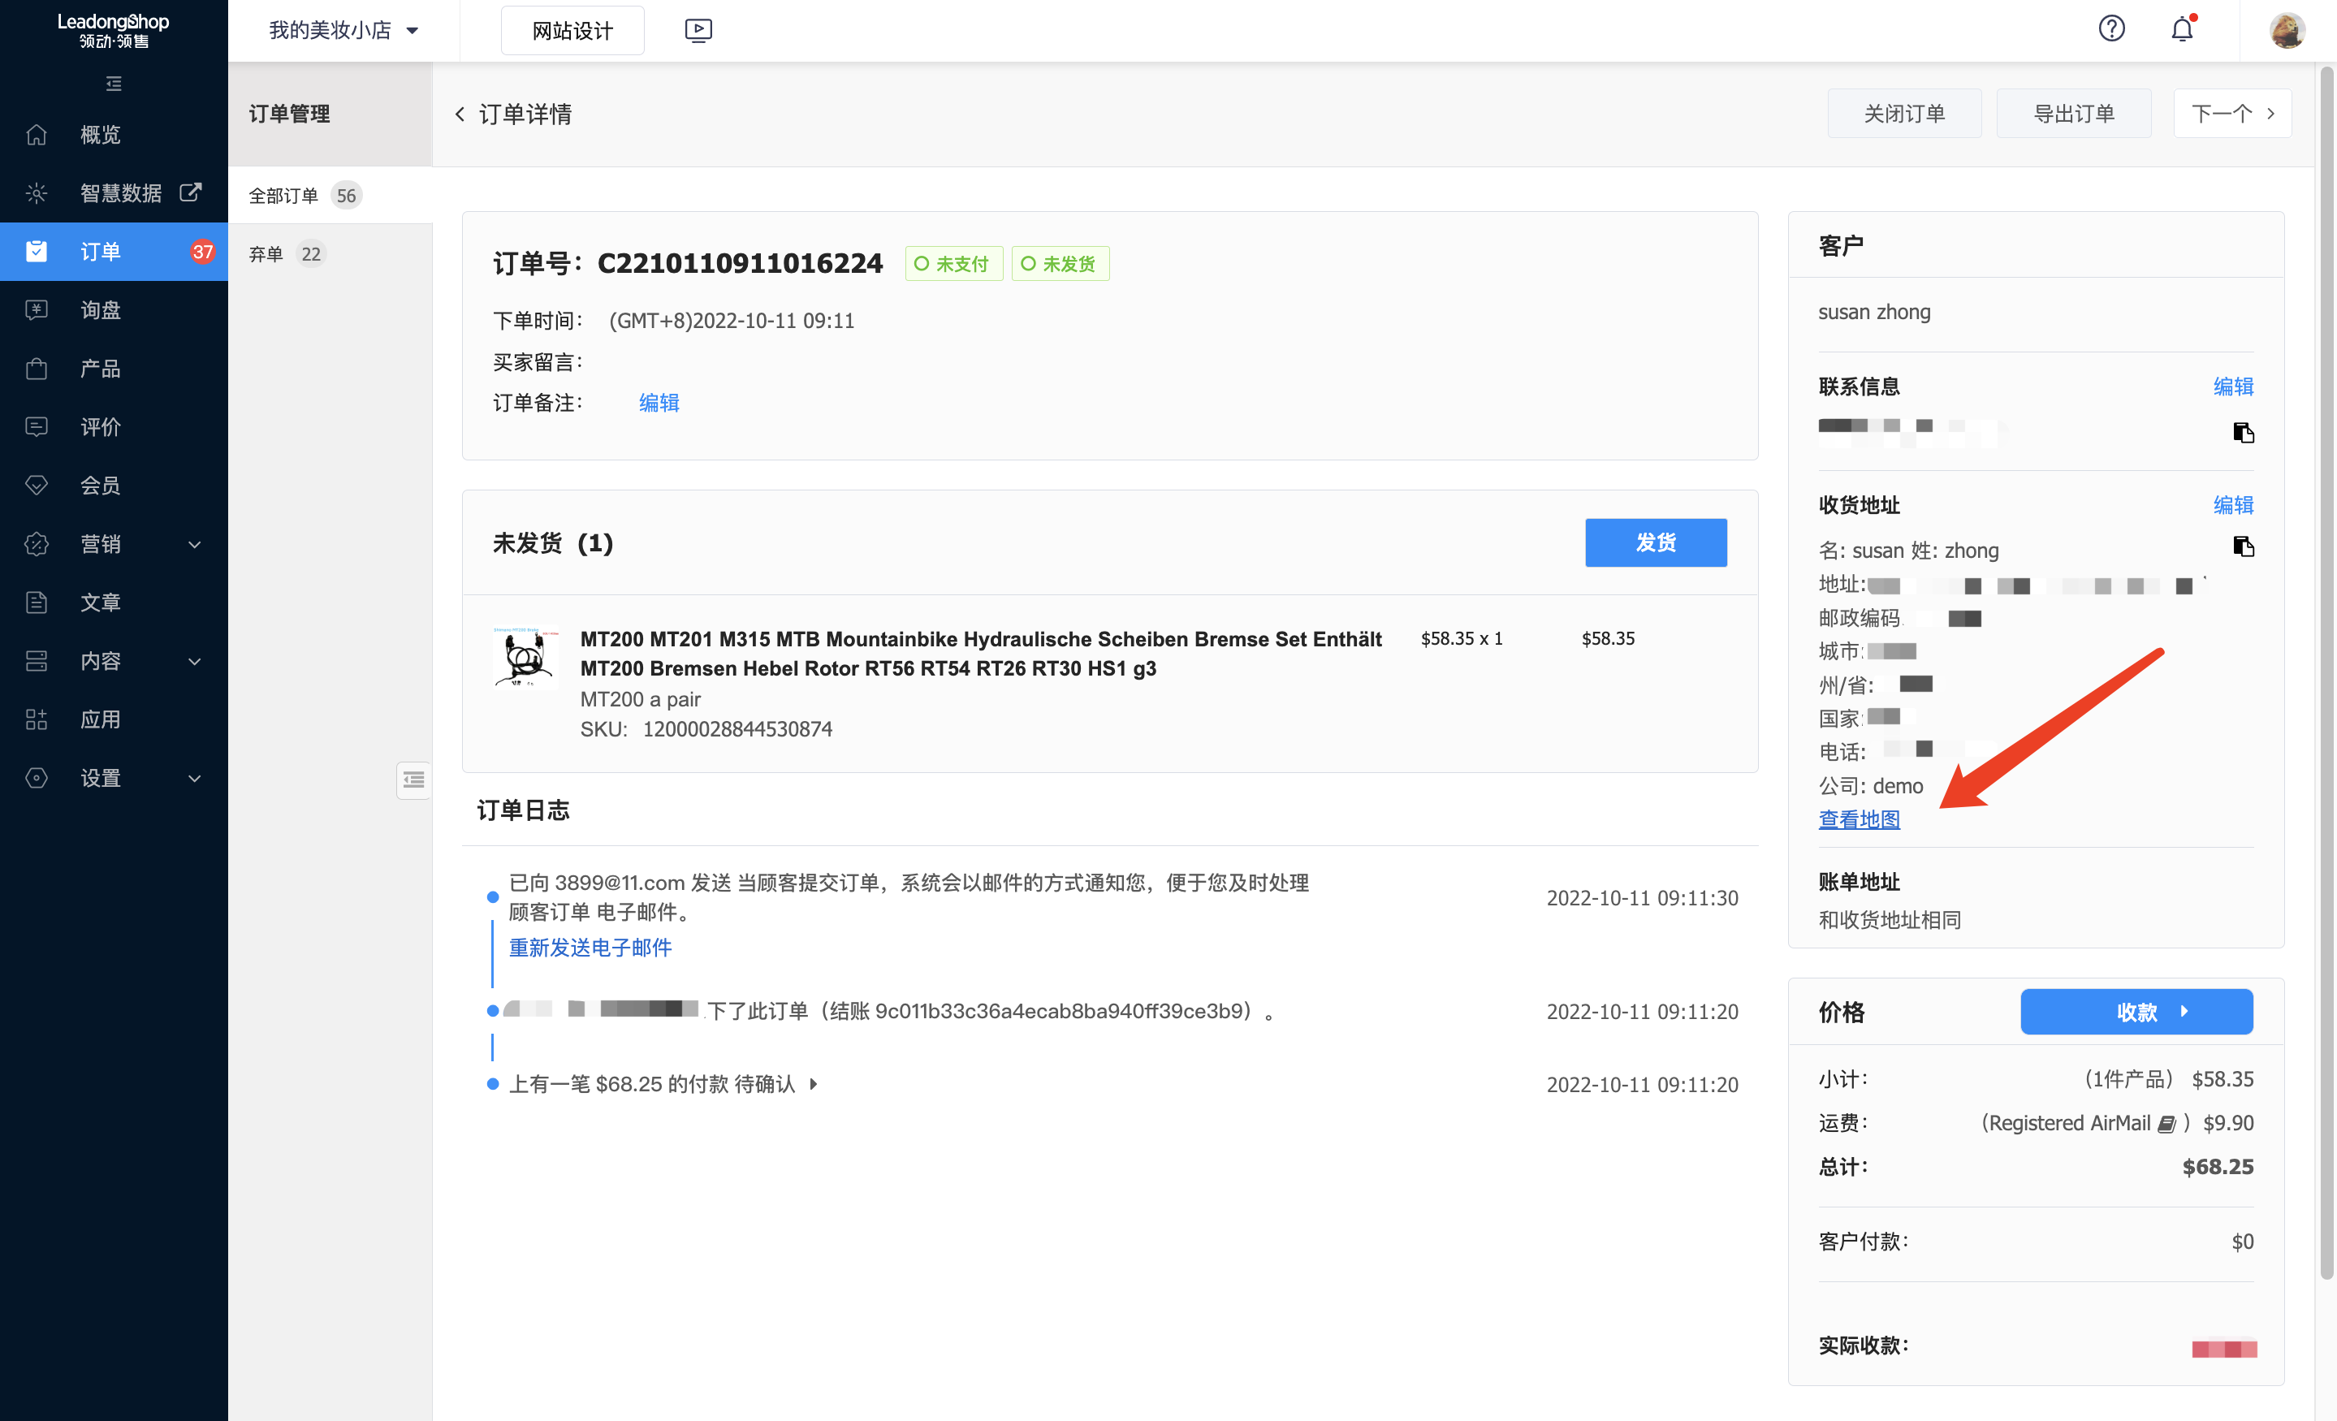Click the 查看地图 link
Image resolution: width=2337 pixels, height=1421 pixels.
tap(1858, 819)
